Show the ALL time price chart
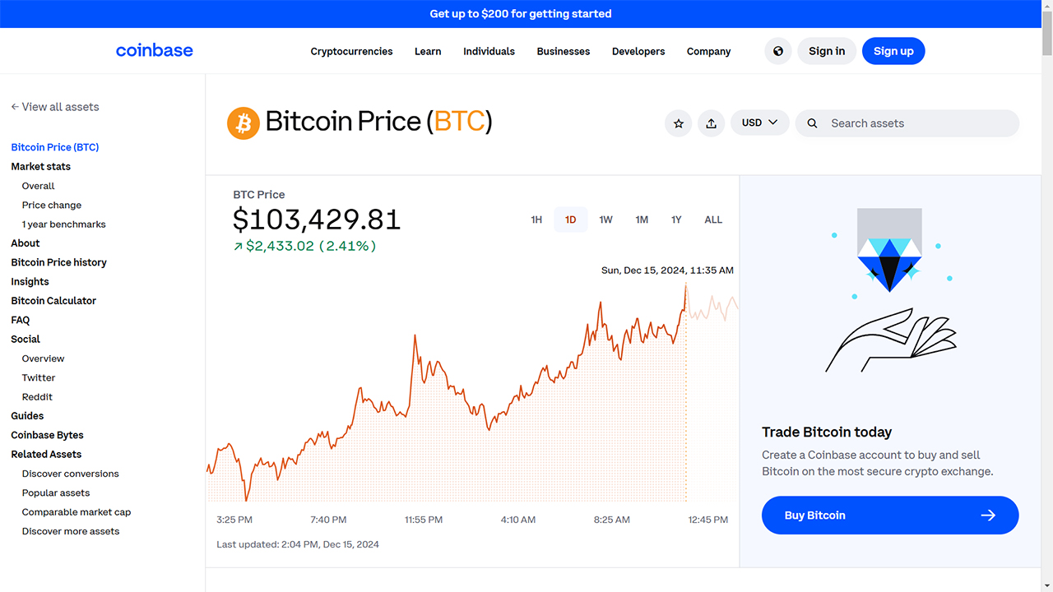Image resolution: width=1053 pixels, height=592 pixels. tap(713, 220)
